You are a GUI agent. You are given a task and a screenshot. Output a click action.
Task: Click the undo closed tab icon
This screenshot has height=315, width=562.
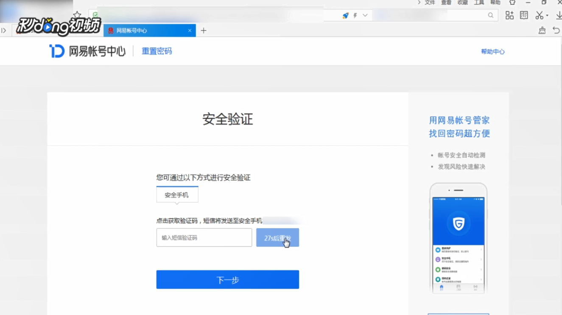pos(556,31)
